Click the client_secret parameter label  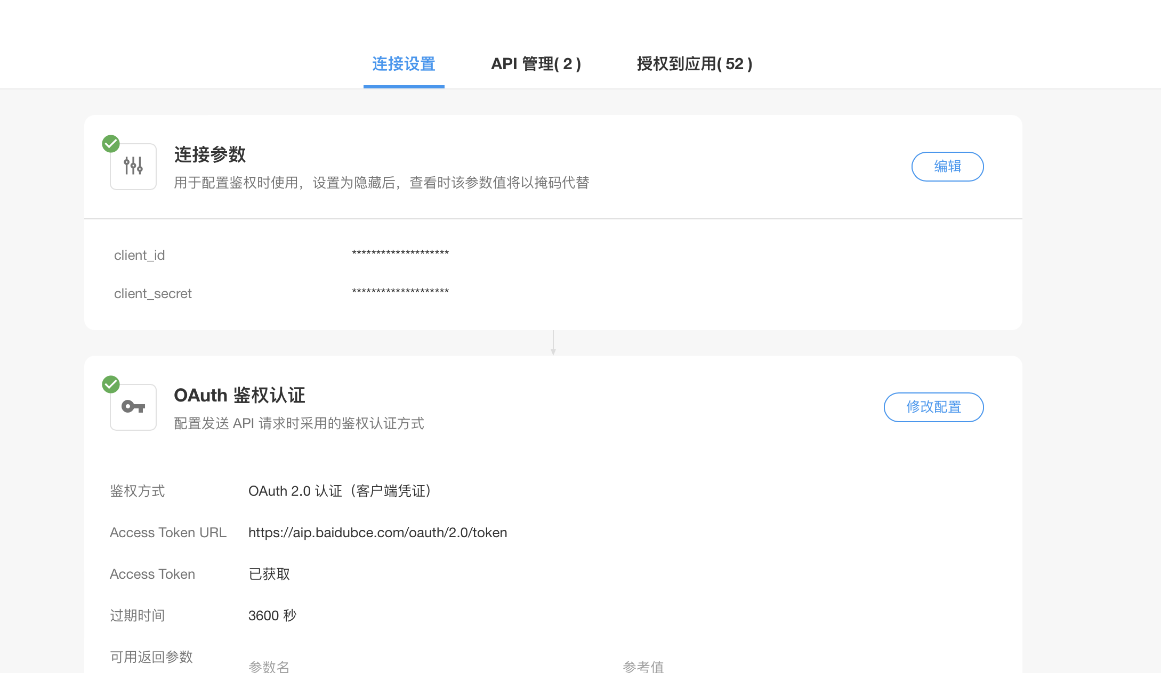[x=152, y=293]
